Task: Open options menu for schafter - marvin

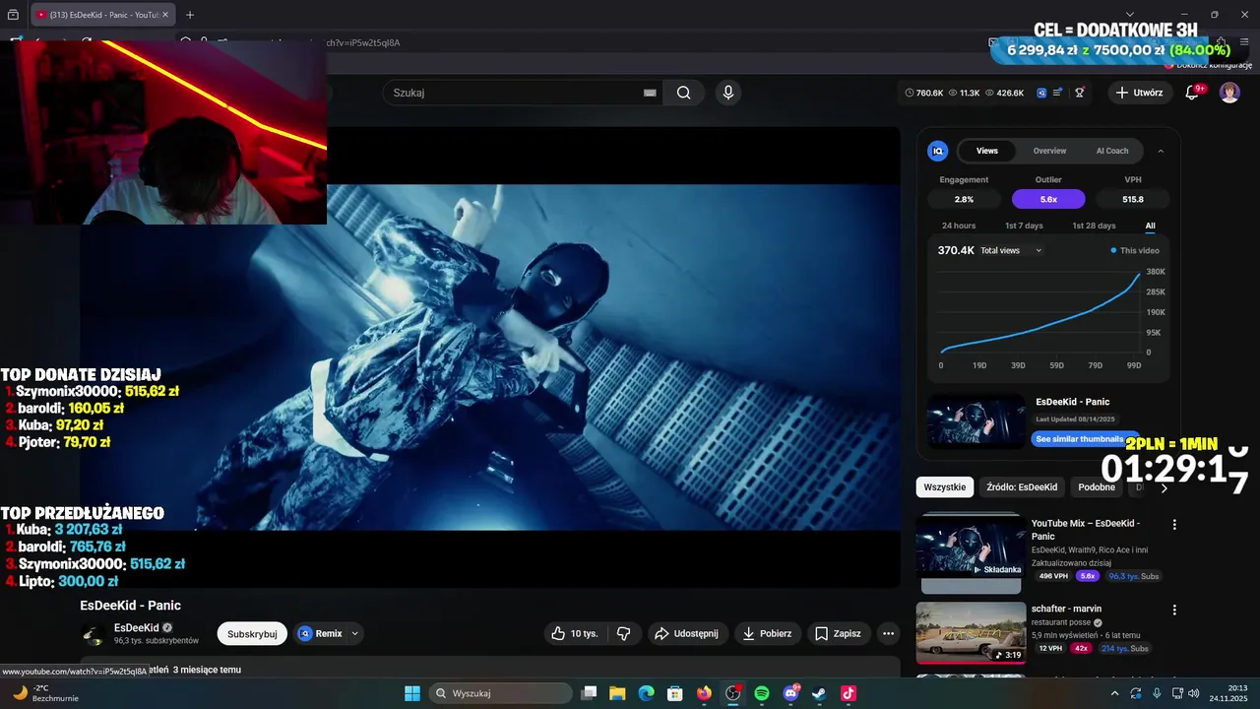Action: [1173, 611]
